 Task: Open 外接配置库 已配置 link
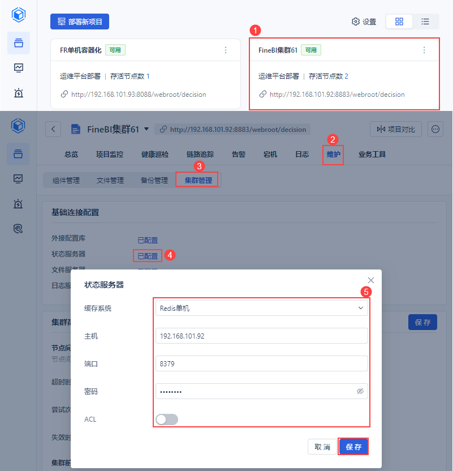coord(148,240)
